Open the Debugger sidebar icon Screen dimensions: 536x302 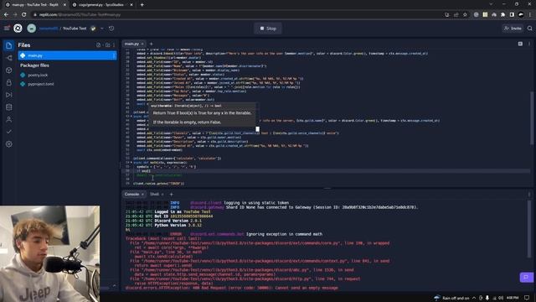click(x=9, y=95)
